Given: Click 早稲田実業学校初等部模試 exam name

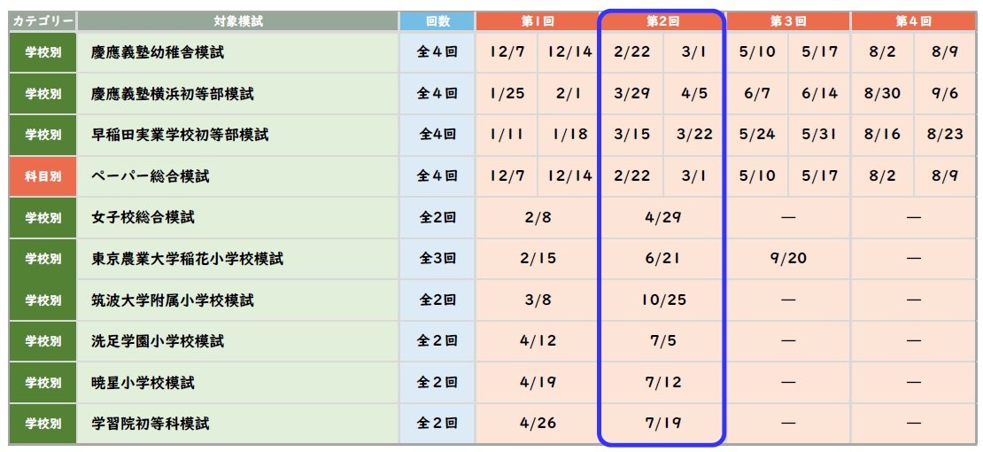Looking at the screenshot, I should pos(180,135).
